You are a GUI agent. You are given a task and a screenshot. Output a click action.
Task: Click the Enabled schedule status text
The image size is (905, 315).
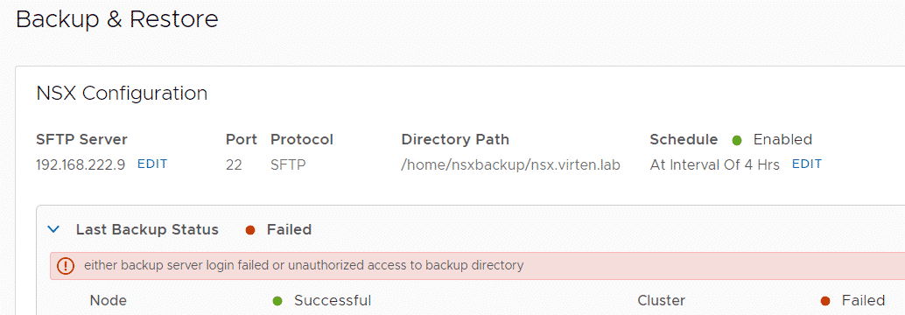(782, 140)
